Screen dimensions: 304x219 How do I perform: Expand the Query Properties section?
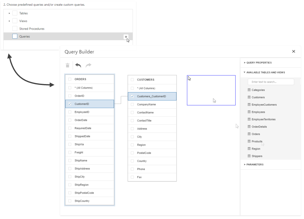[x=245, y=63]
